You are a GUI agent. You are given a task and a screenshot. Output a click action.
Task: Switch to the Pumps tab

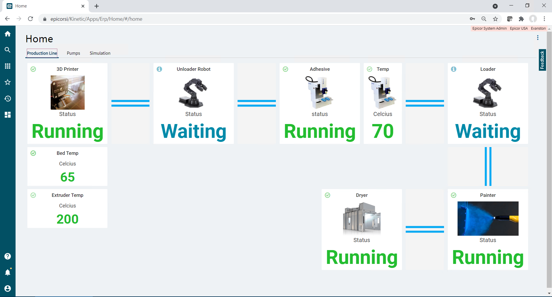73,53
